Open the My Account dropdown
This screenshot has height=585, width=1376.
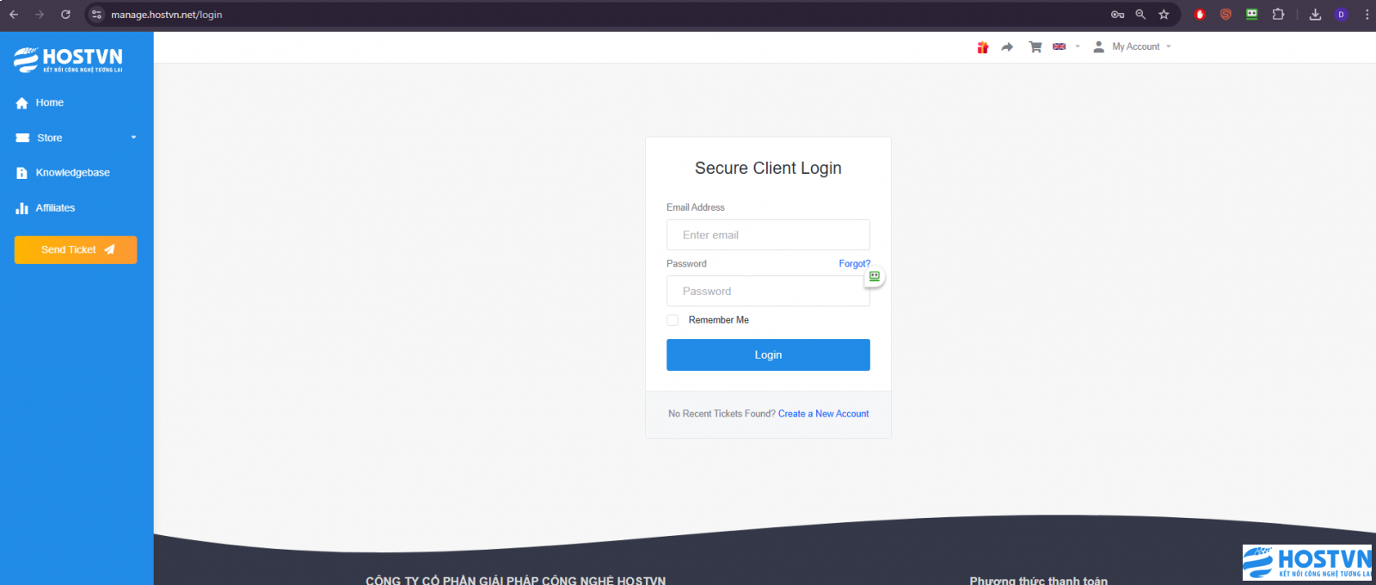click(x=1132, y=47)
